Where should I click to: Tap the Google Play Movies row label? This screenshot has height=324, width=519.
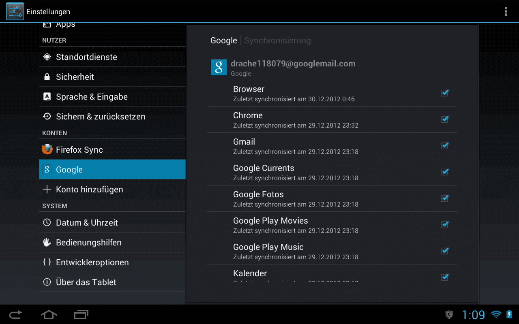point(270,221)
